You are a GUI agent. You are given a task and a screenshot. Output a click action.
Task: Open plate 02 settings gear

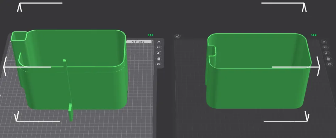[329, 64]
